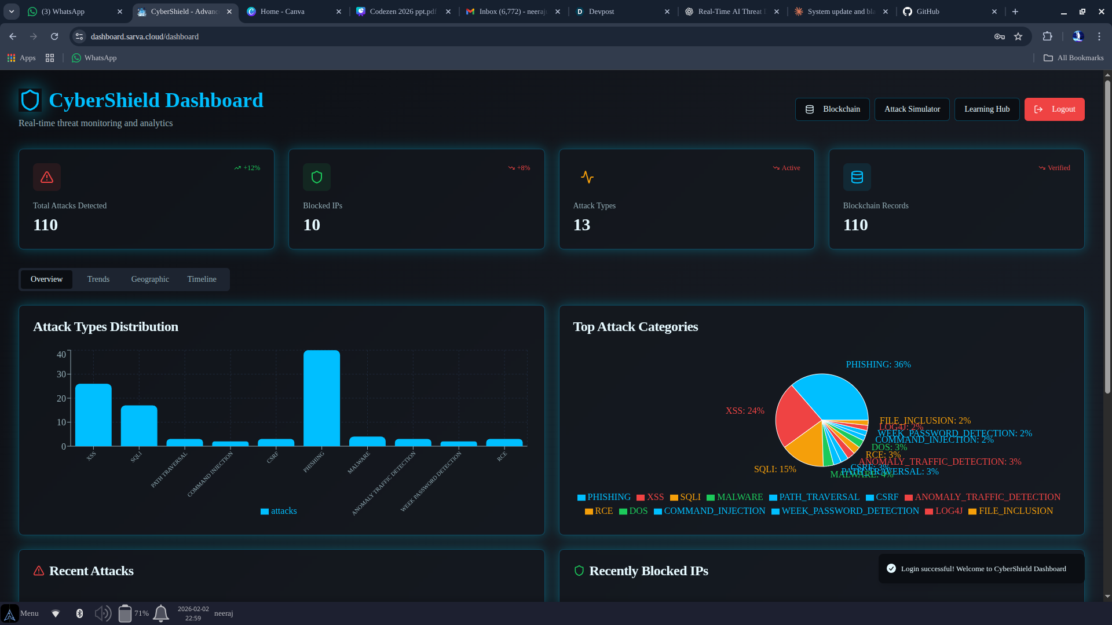Click the CyberShield shield logo icon
The image size is (1112, 625).
[x=30, y=100]
